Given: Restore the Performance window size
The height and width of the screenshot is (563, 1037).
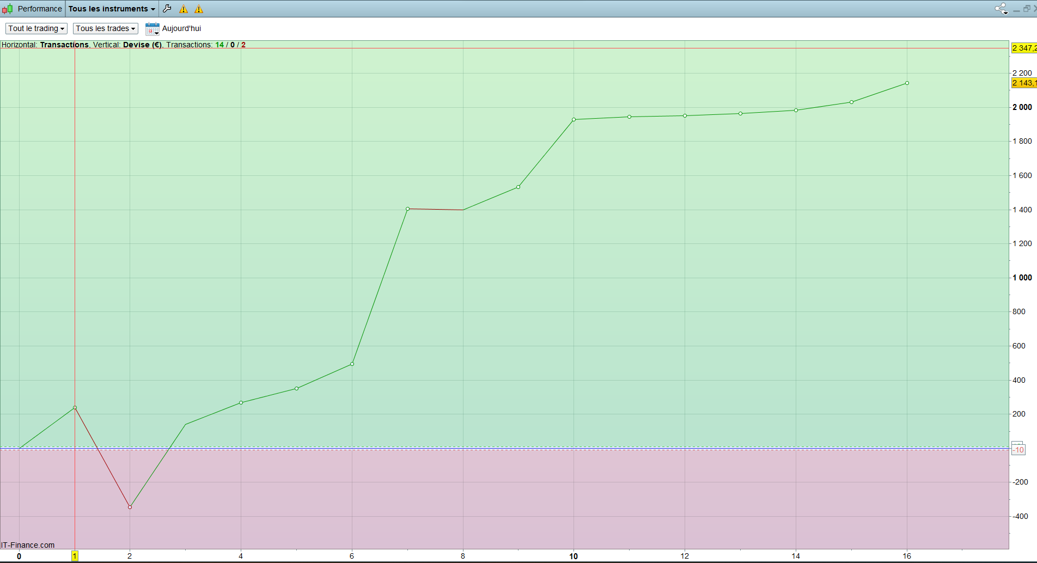Looking at the screenshot, I should tap(1027, 9).
